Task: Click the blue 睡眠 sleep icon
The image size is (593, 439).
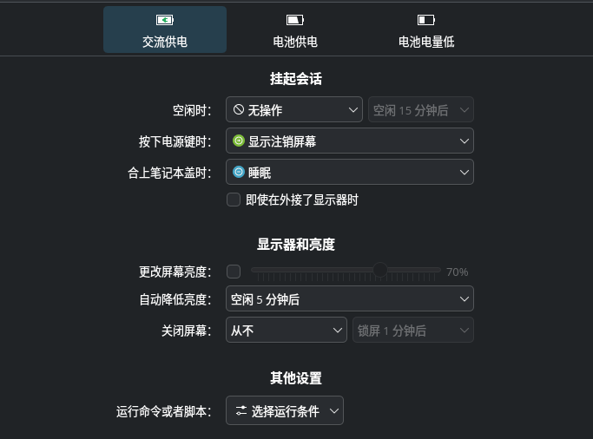Action: tap(239, 172)
